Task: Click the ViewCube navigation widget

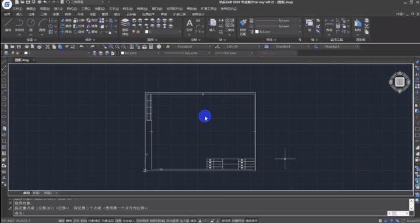Action: coord(400,82)
